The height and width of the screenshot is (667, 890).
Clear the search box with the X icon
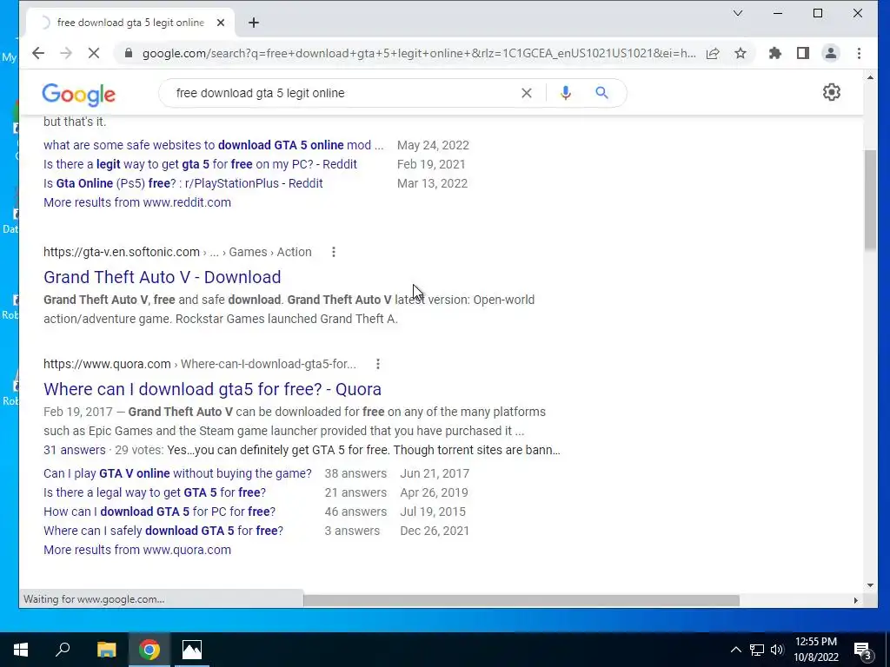tap(527, 93)
